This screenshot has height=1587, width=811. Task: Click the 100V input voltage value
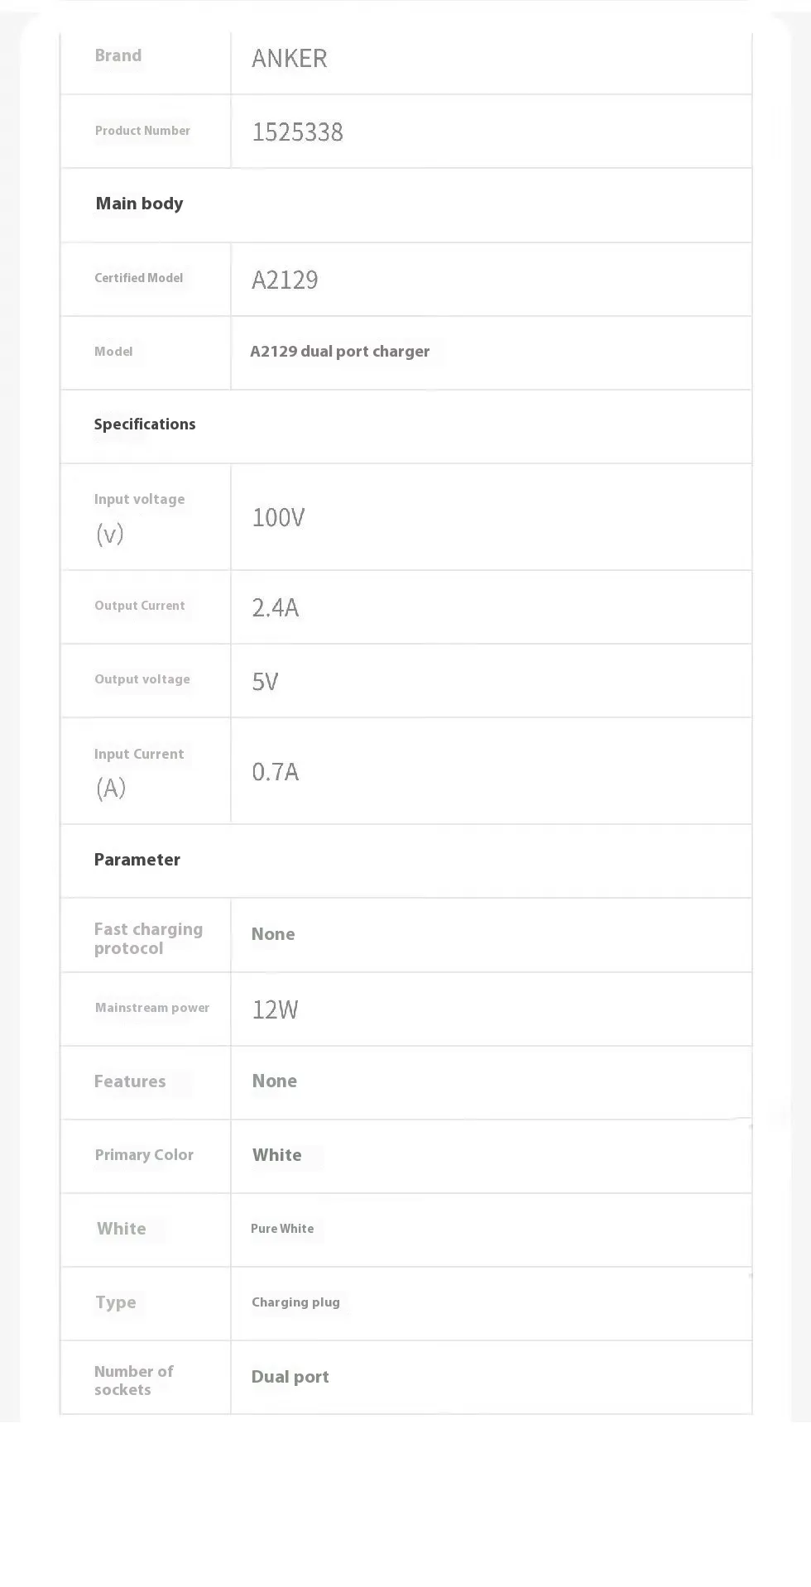(278, 518)
